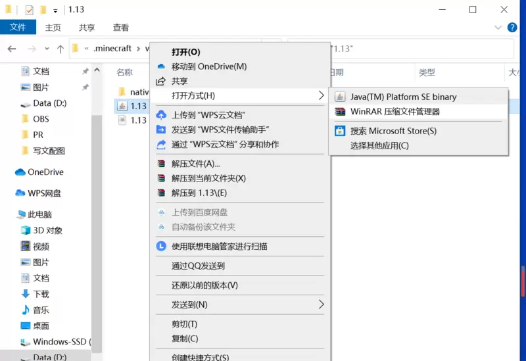
Task: Switch to the 查看 ribbon tab
Action: pyautogui.click(x=121, y=28)
